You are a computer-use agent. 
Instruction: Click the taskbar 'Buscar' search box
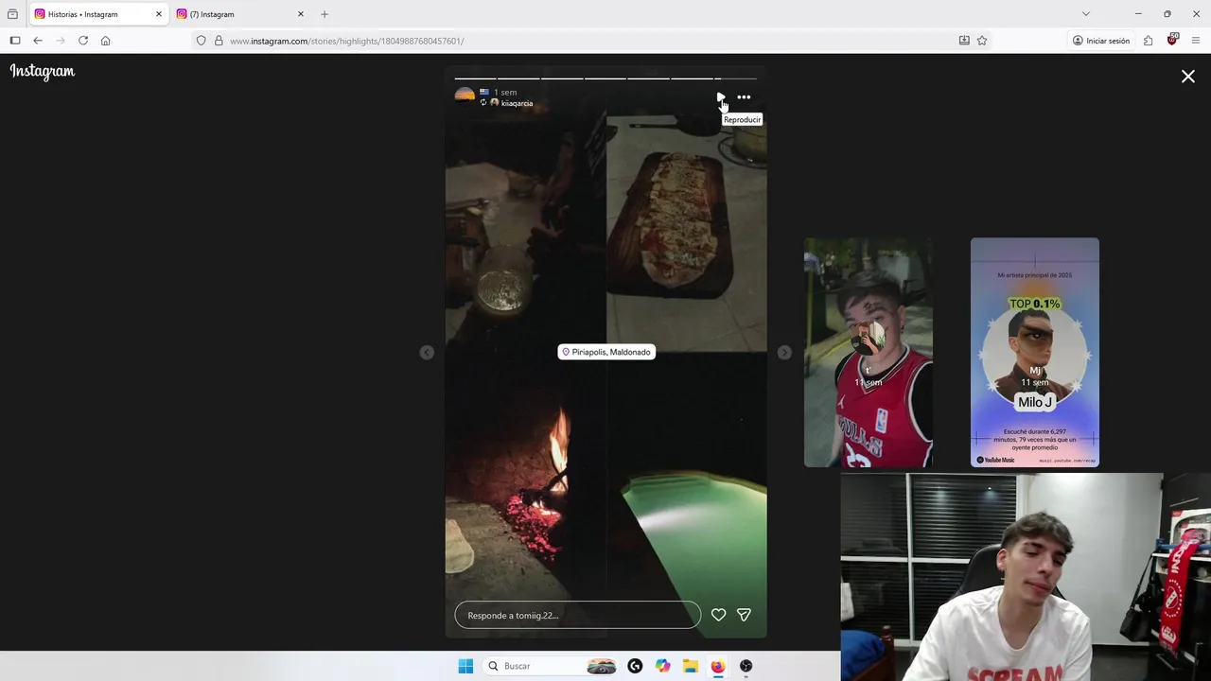[x=550, y=666]
